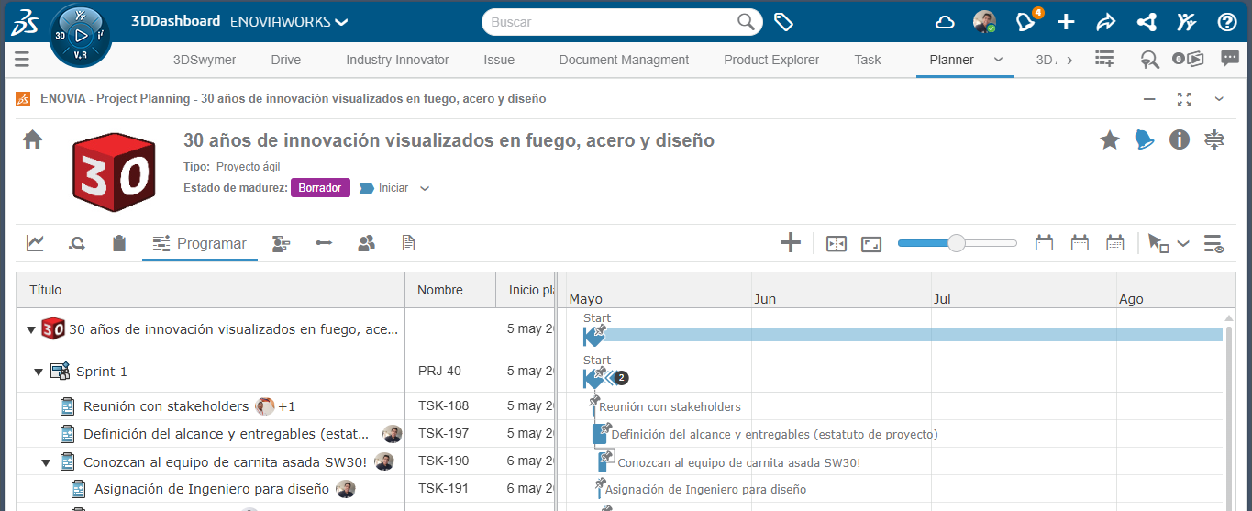Toggle the blue subscription bell

click(1145, 139)
